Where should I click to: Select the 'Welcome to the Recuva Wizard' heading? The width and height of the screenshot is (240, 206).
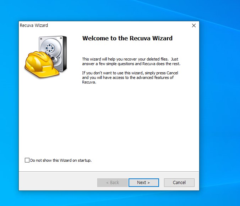point(127,38)
